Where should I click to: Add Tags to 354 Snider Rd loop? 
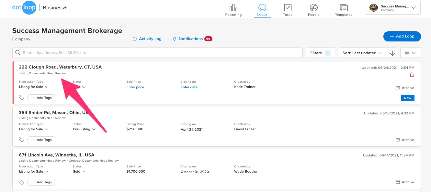41,140
